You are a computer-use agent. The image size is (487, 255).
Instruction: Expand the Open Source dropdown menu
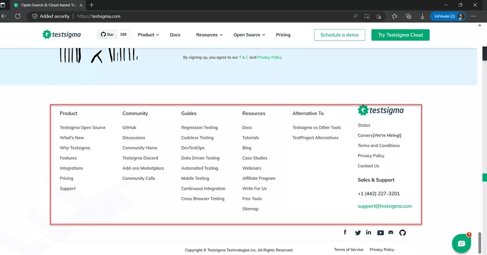(249, 35)
